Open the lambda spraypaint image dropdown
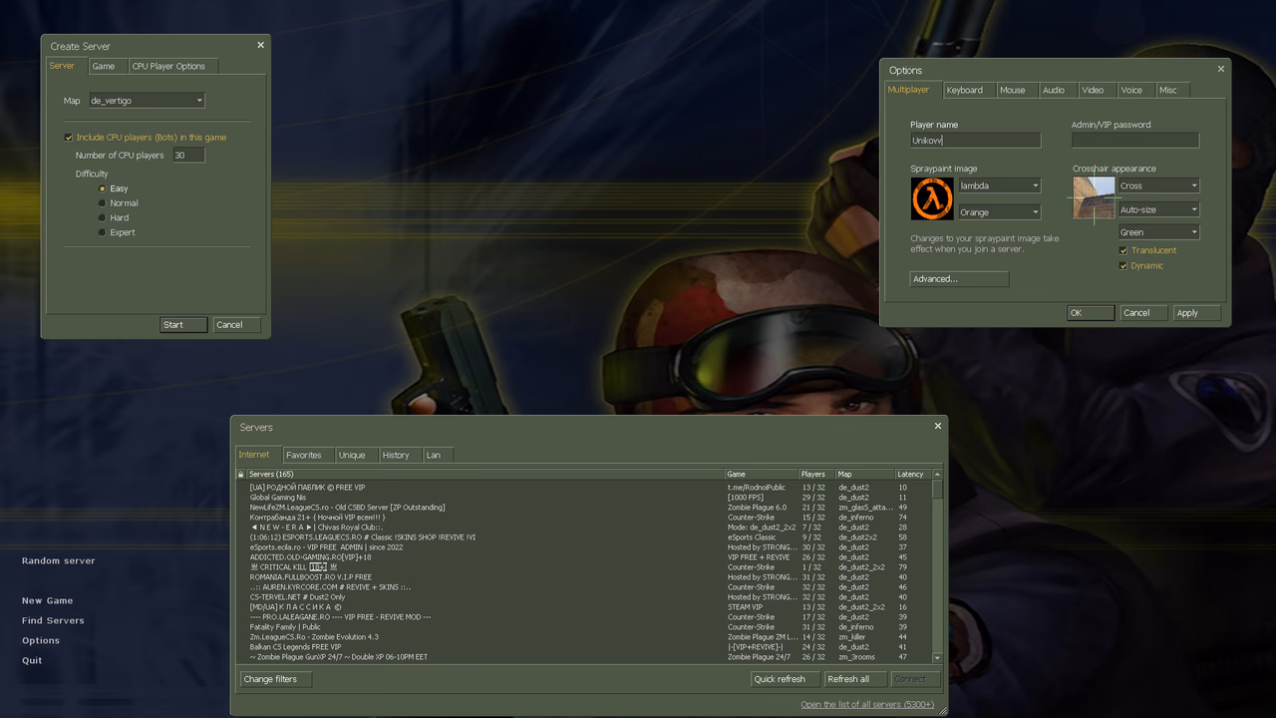The height and width of the screenshot is (718, 1276). 999,185
